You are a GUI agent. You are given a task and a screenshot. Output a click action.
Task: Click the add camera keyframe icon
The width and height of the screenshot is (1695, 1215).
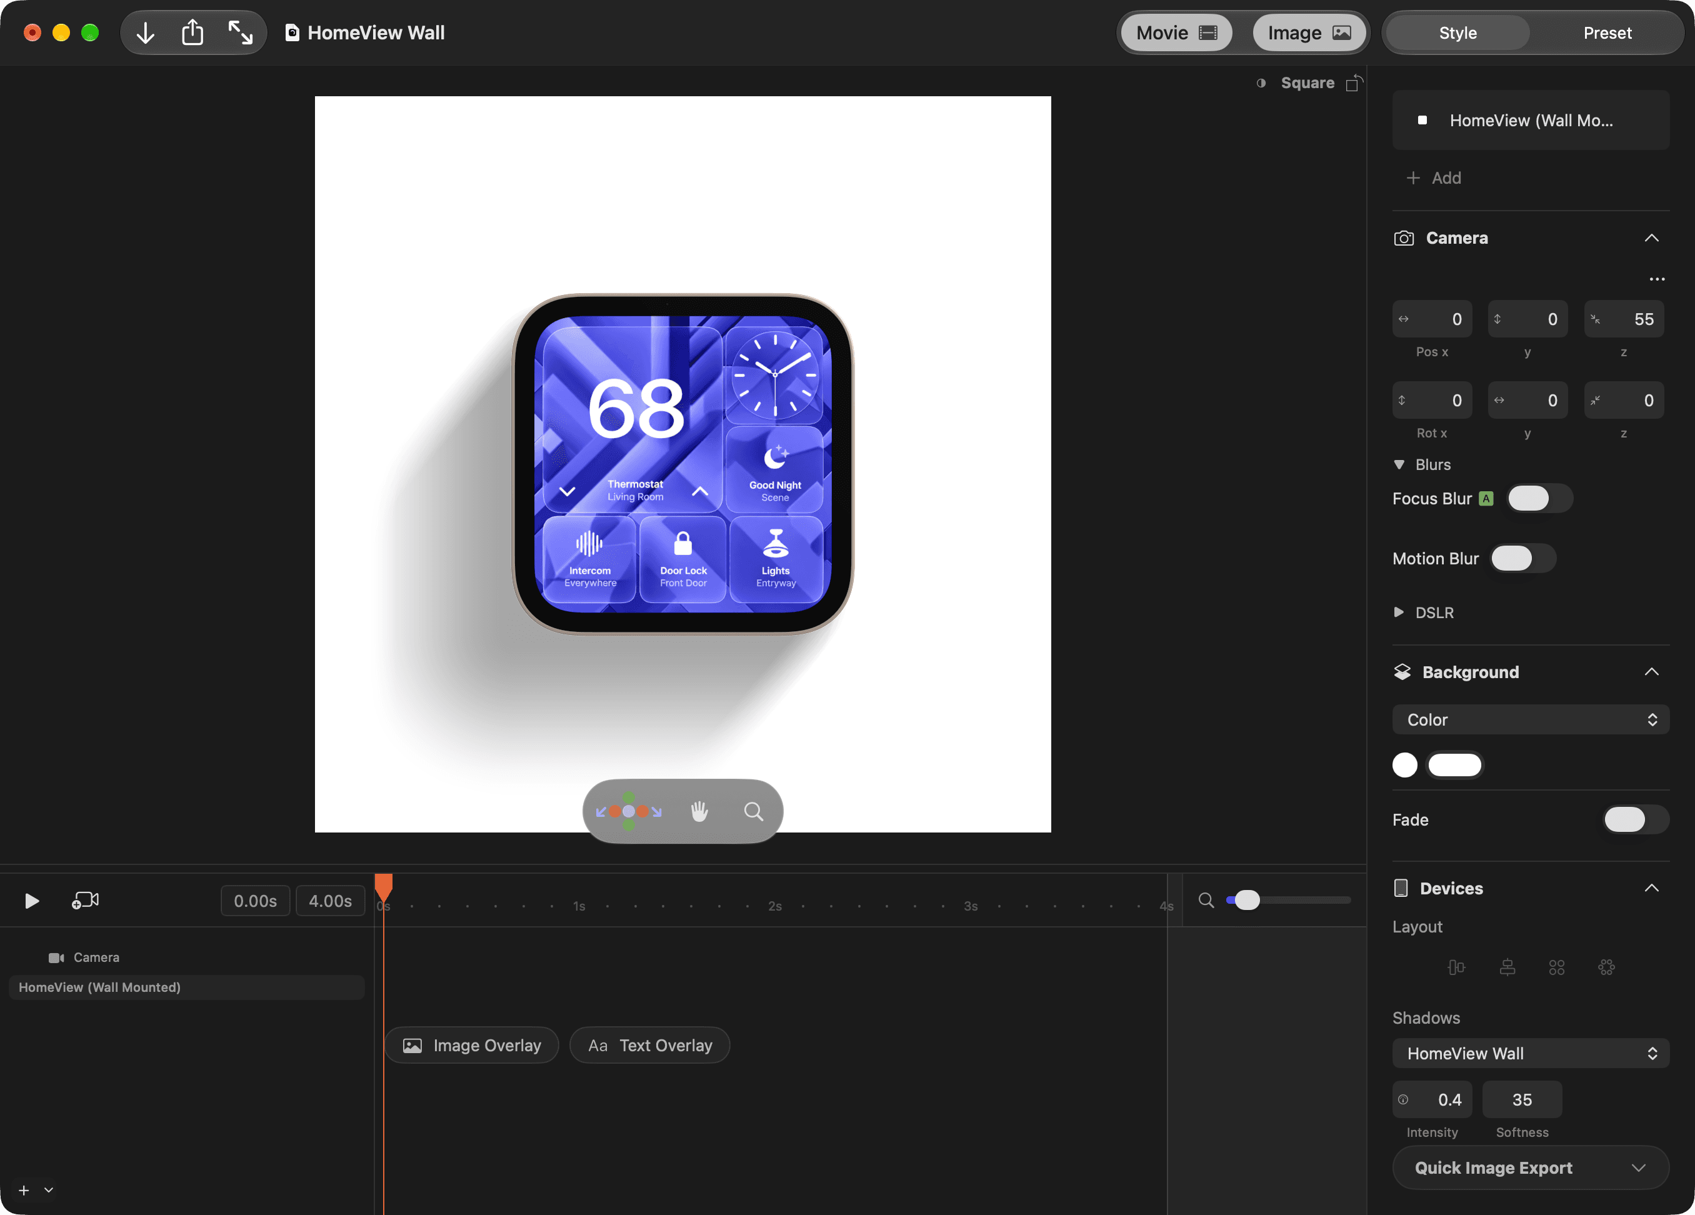click(85, 901)
